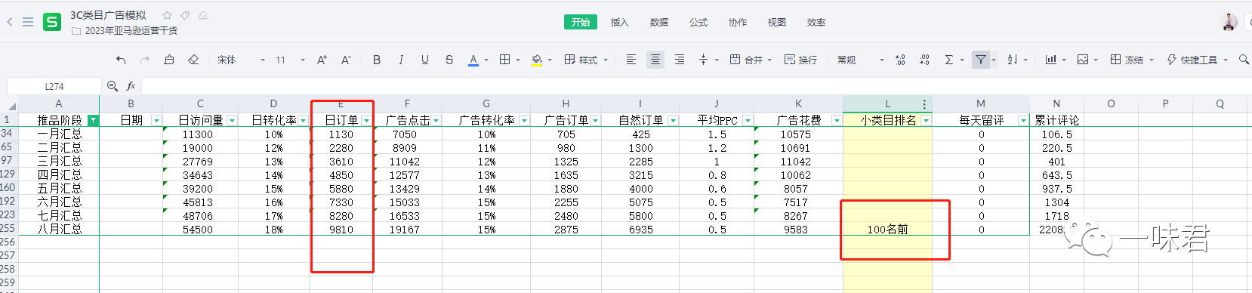
Task: Open the sort A-Z icon
Action: click(x=1013, y=60)
